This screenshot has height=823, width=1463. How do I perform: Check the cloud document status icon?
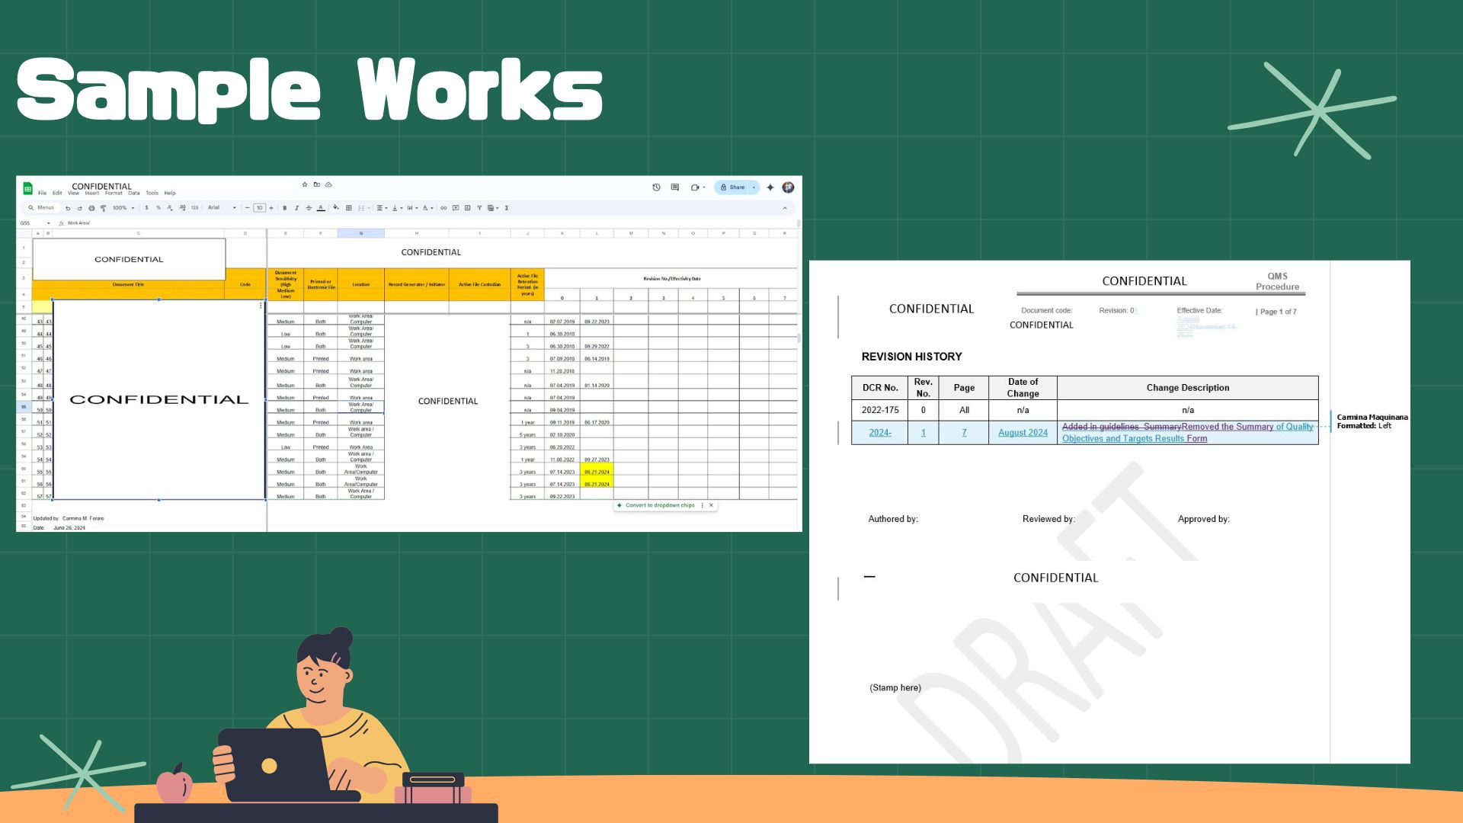(x=328, y=184)
